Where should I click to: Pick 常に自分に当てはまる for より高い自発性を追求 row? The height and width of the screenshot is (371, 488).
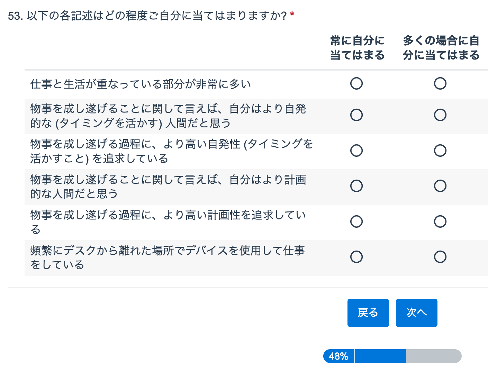click(356, 151)
